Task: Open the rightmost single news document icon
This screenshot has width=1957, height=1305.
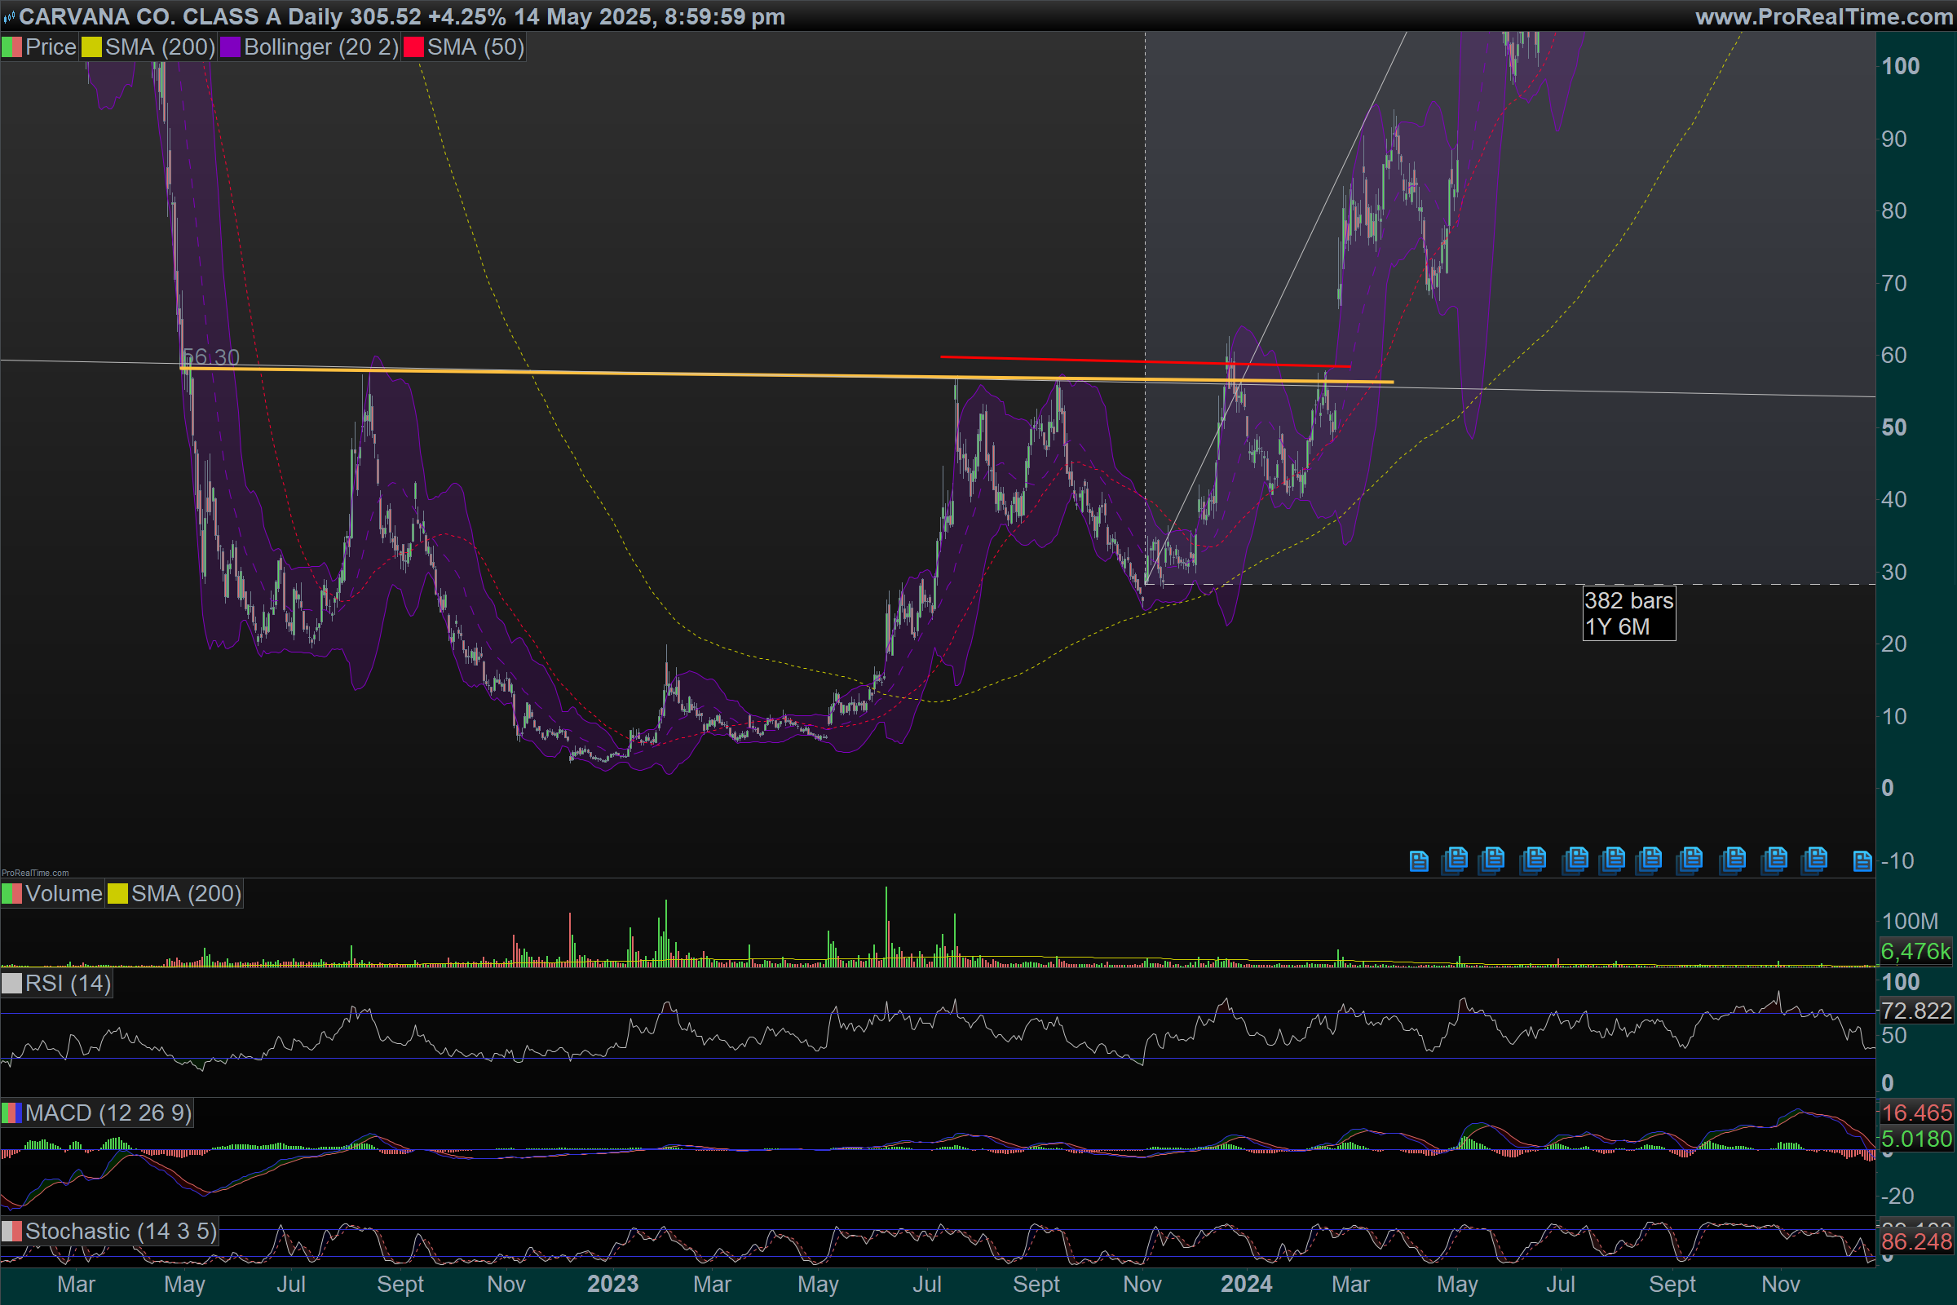Action: [x=1862, y=860]
